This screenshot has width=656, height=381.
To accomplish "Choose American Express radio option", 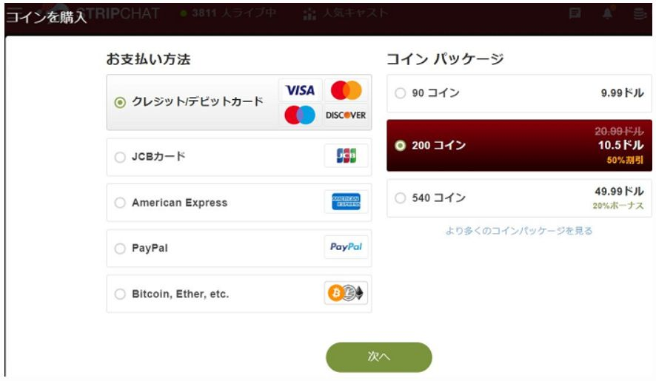I will 120,203.
